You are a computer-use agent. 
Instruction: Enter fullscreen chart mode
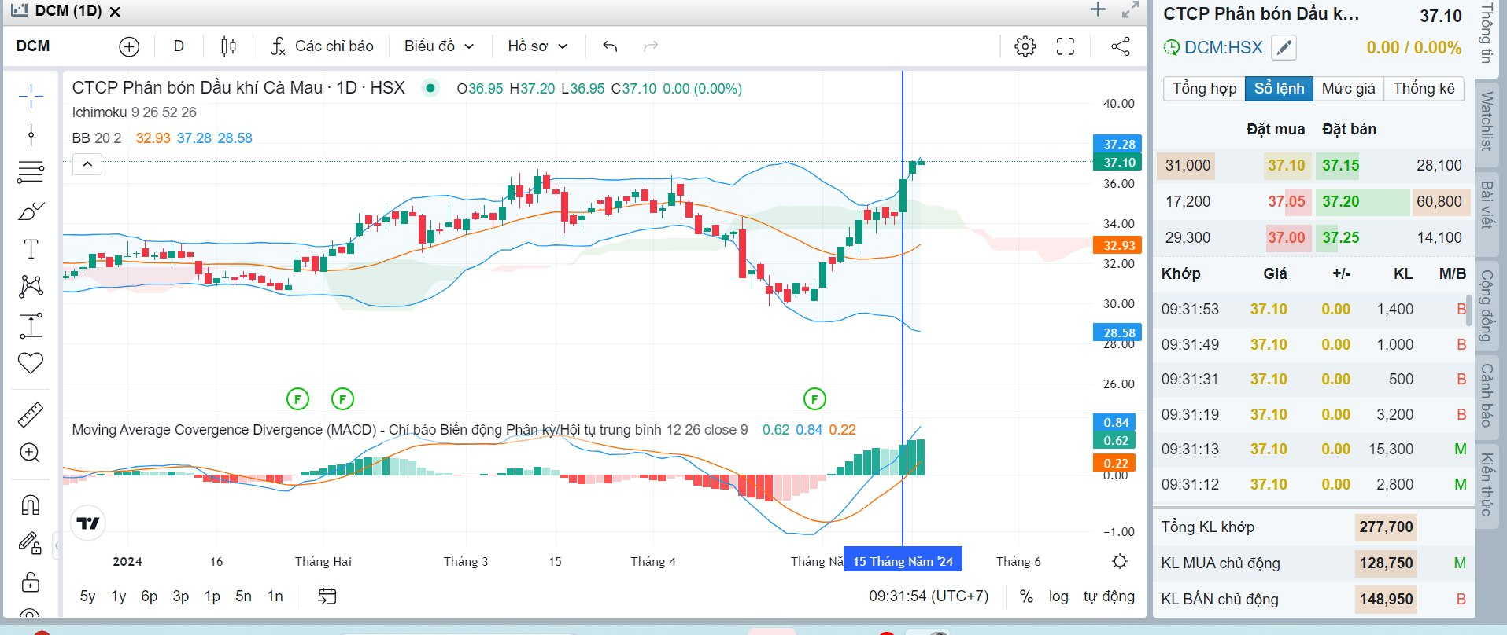pos(1066,46)
